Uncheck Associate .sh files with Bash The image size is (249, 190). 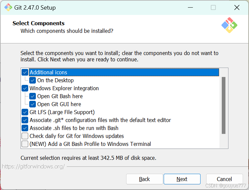point(25,128)
